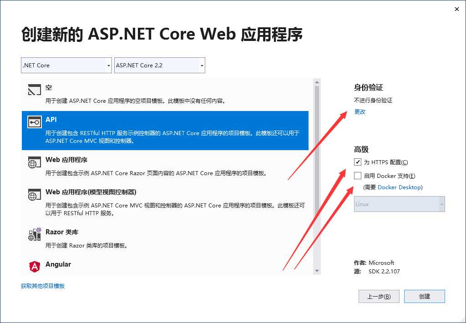This screenshot has width=466, height=323.
Task: Click the Angular template logo icon
Action: [35, 266]
